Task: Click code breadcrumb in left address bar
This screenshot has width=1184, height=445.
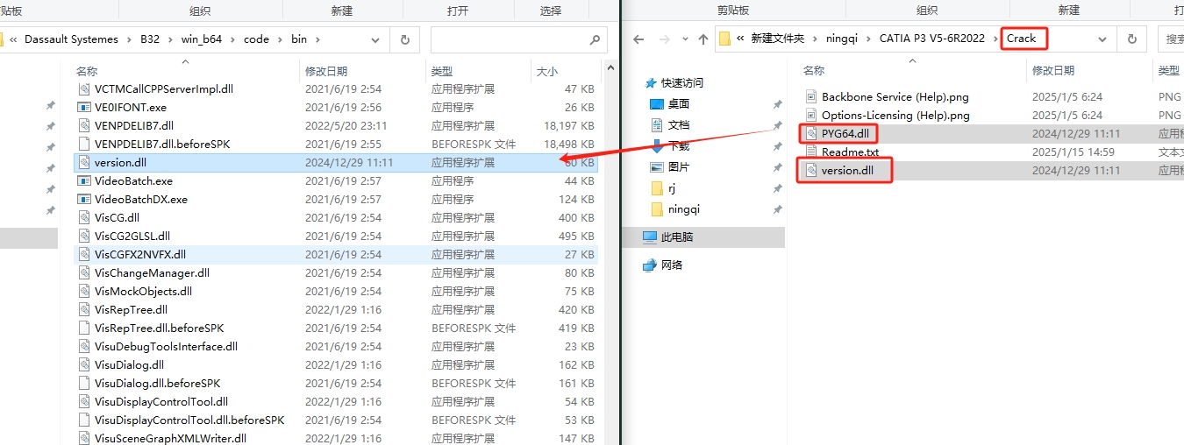Action: [x=256, y=39]
